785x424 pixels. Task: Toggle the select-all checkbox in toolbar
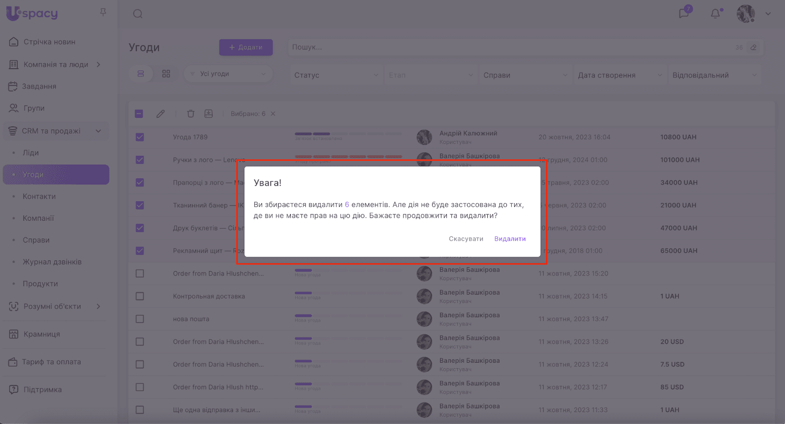coord(139,114)
